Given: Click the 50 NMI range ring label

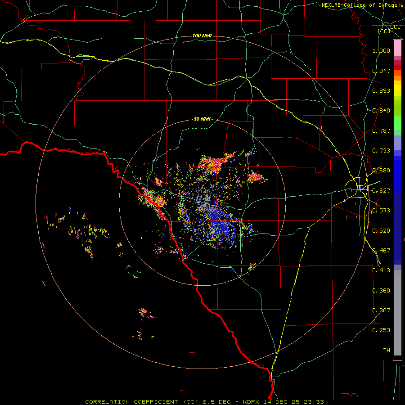Looking at the screenshot, I should (202, 119).
